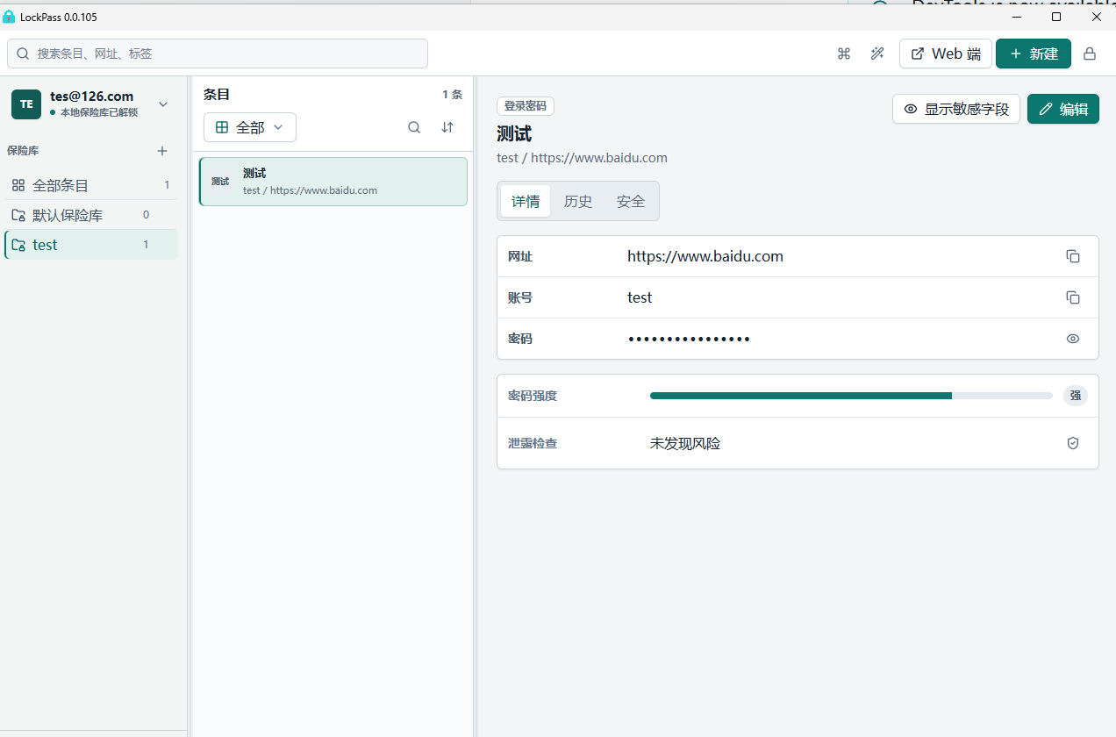Switch to the 详情 tab
1116x737 pixels.
tap(526, 201)
